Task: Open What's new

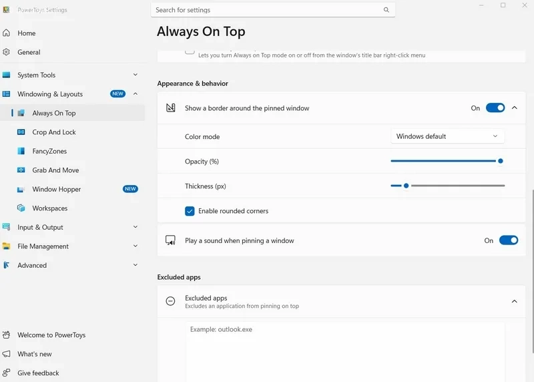Action: point(72,354)
